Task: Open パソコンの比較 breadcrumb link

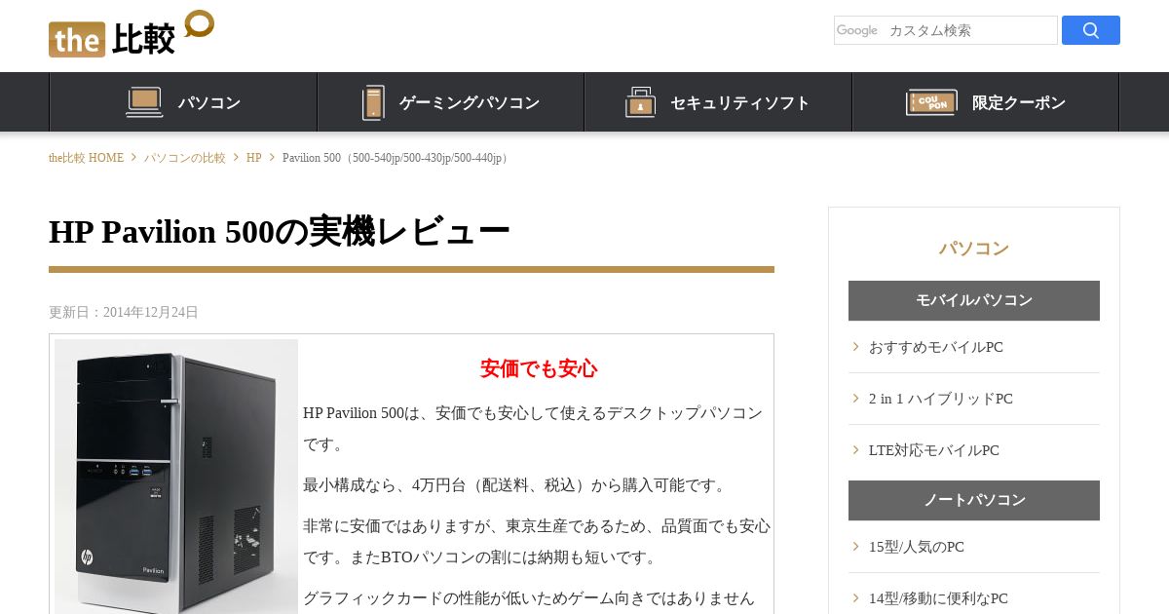Action: click(x=185, y=158)
